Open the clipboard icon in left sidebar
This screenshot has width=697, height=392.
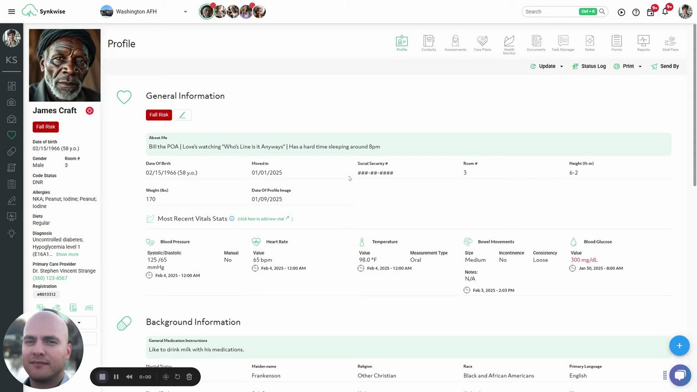[x=11, y=184]
